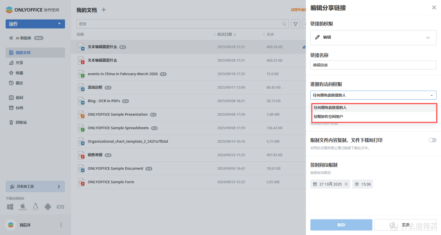Select the first 文本编辑器是什么 Word document row
The width and height of the screenshot is (441, 235).
pyautogui.click(x=188, y=47)
